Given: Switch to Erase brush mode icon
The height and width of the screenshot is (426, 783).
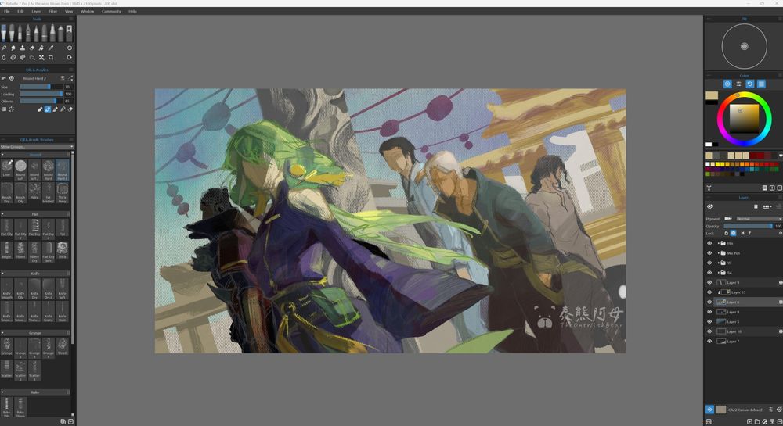Looking at the screenshot, I should click(70, 109).
